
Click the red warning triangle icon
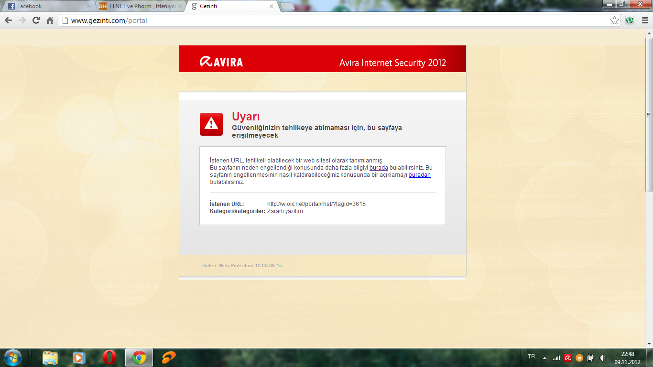(211, 124)
